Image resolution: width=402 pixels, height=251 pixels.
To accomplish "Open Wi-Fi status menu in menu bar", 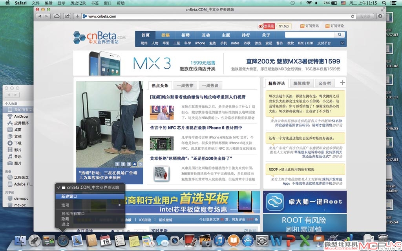I will (309, 3).
